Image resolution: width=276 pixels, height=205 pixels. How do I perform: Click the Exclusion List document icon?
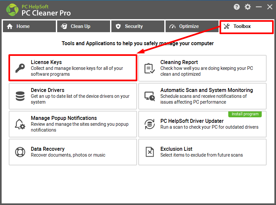pos(150,152)
